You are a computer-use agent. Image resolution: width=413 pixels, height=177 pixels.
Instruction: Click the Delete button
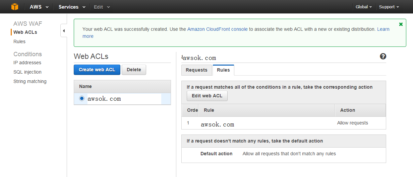pos(134,70)
